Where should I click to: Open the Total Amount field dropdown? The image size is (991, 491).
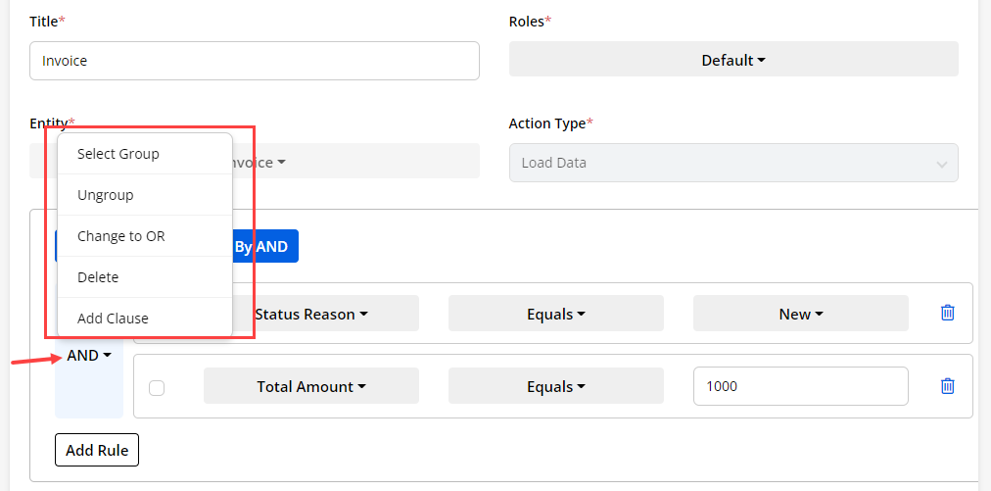point(310,386)
